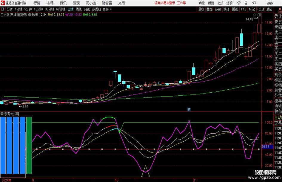
Task: Click the 自动 label in side panel
Action: coord(278,117)
